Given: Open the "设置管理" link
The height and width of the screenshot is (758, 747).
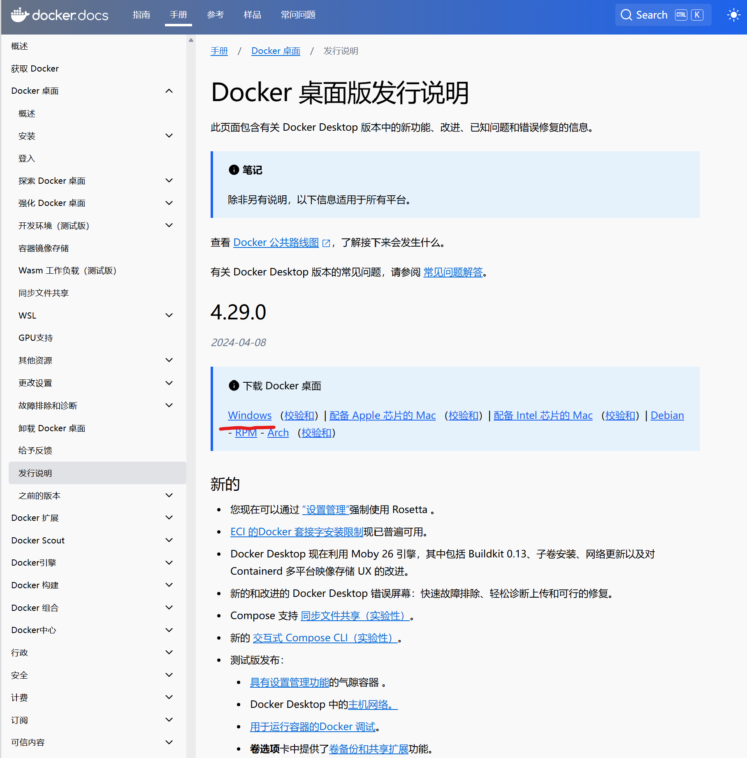Looking at the screenshot, I should (x=325, y=510).
